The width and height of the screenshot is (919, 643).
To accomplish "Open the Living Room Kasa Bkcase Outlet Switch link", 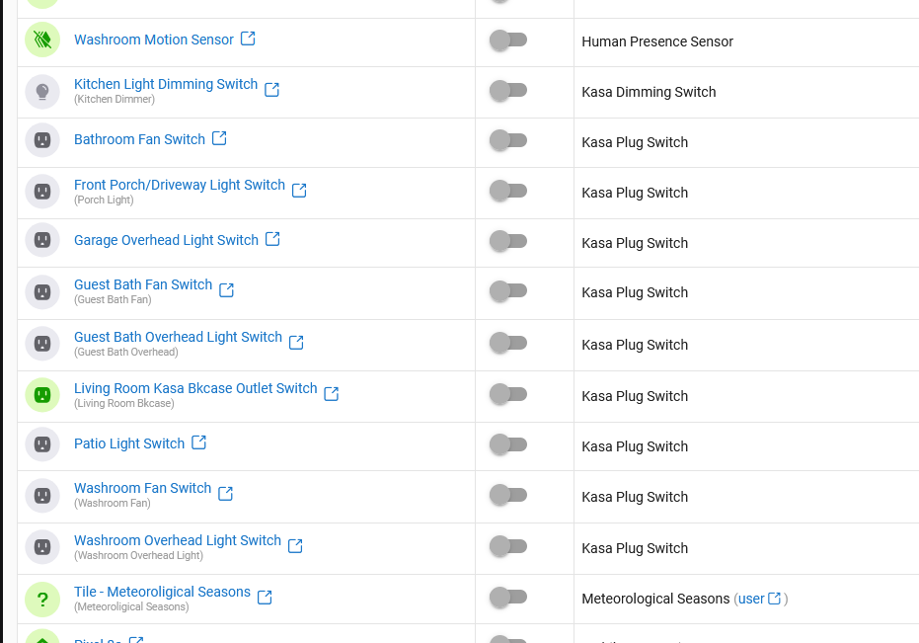I will pos(195,388).
